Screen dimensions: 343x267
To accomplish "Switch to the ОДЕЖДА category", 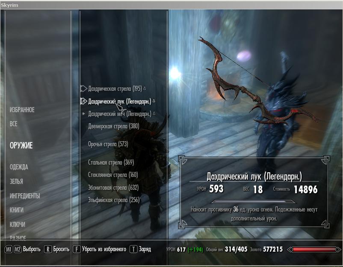I will (19, 167).
